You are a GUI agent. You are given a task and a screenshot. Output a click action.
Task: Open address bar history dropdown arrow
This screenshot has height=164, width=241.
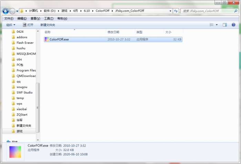(170, 11)
